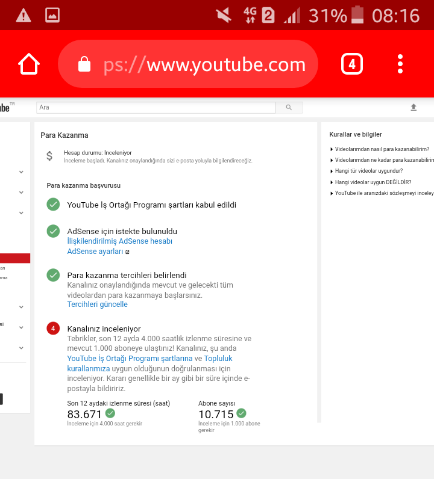Expand Videolarımdan ne kadar para kazanabilirim question
Image resolution: width=434 pixels, height=479 pixels.
coord(382,160)
